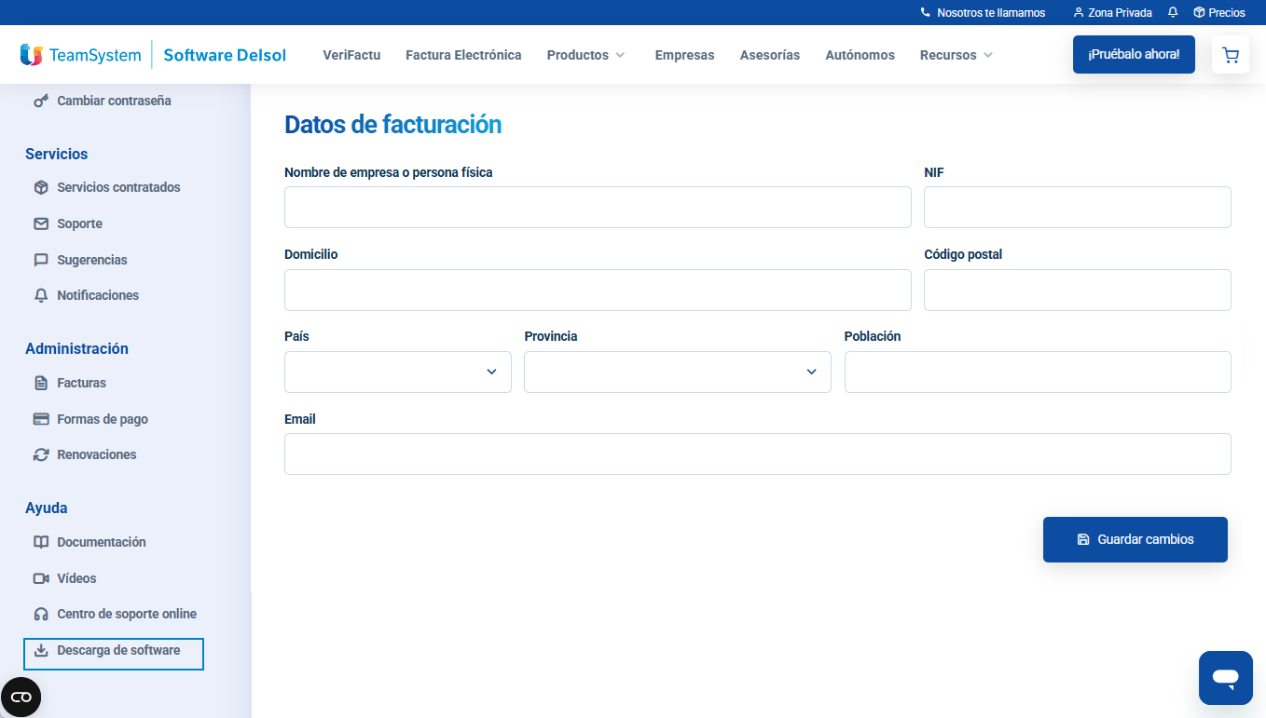The image size is (1266, 718).
Task: Click the NIF input field
Action: (1078, 207)
